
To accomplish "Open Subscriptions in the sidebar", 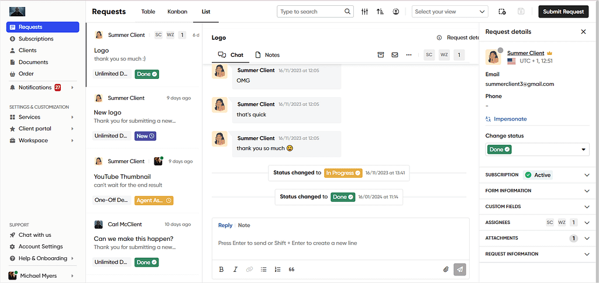I will pos(36,39).
